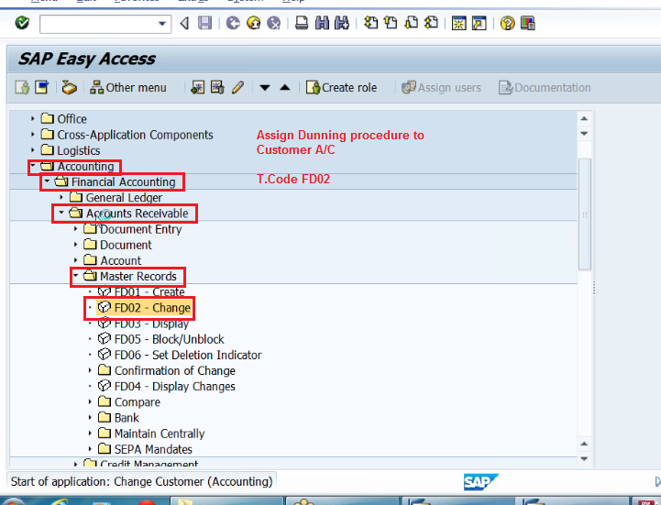Click the status bar expand arrow
The height and width of the screenshot is (505, 661).
(657, 481)
